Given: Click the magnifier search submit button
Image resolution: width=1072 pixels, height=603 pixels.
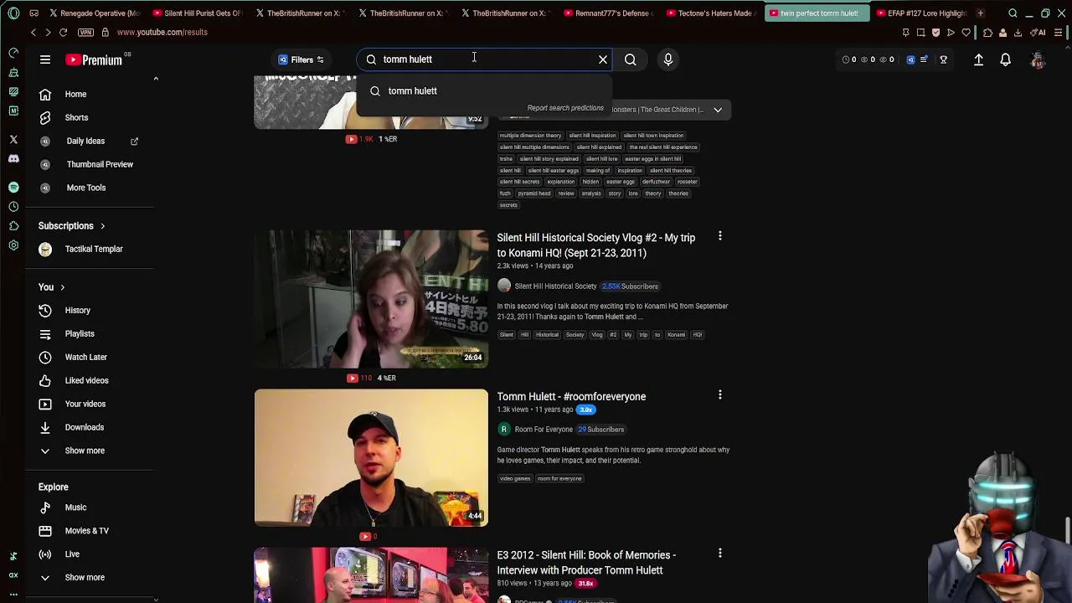Looking at the screenshot, I should (x=631, y=59).
